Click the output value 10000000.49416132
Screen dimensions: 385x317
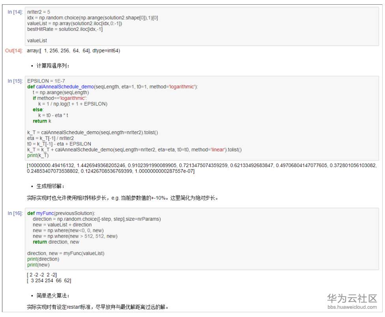(x=51, y=165)
